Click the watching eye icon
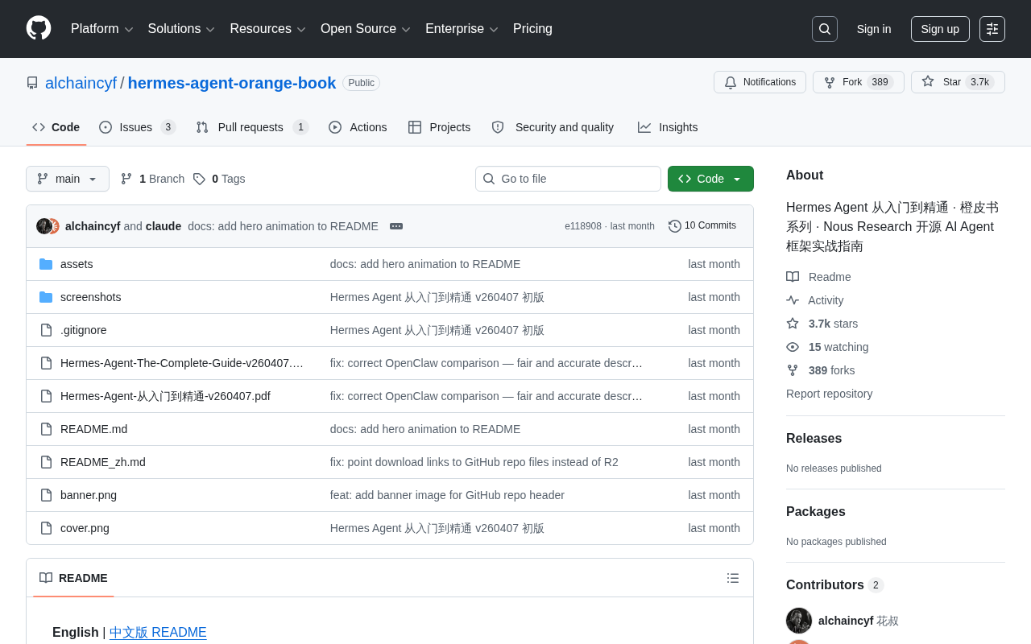 click(793, 347)
